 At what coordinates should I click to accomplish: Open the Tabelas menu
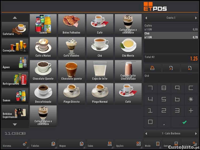pyautogui.click(x=43, y=144)
